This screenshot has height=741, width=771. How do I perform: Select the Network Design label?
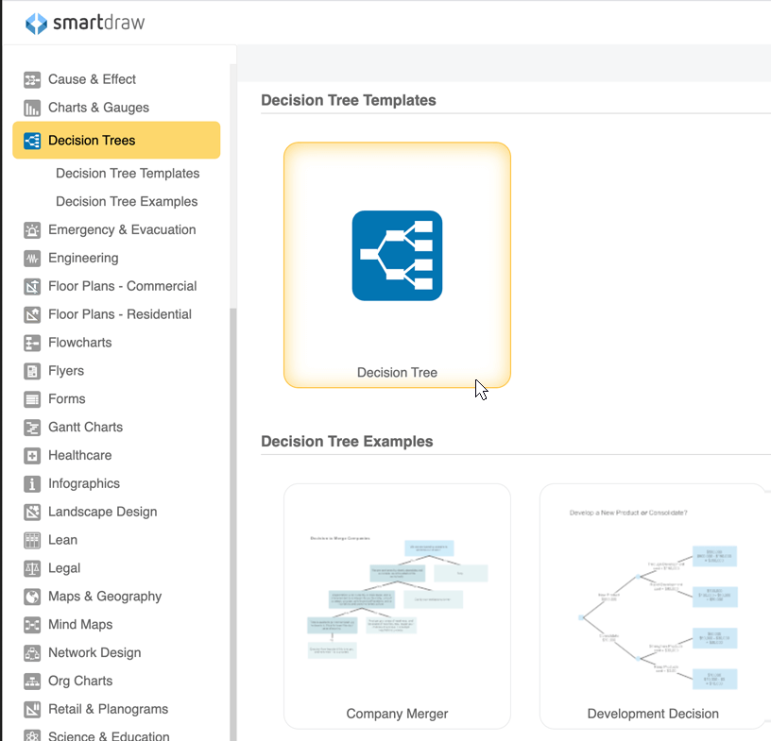point(94,653)
